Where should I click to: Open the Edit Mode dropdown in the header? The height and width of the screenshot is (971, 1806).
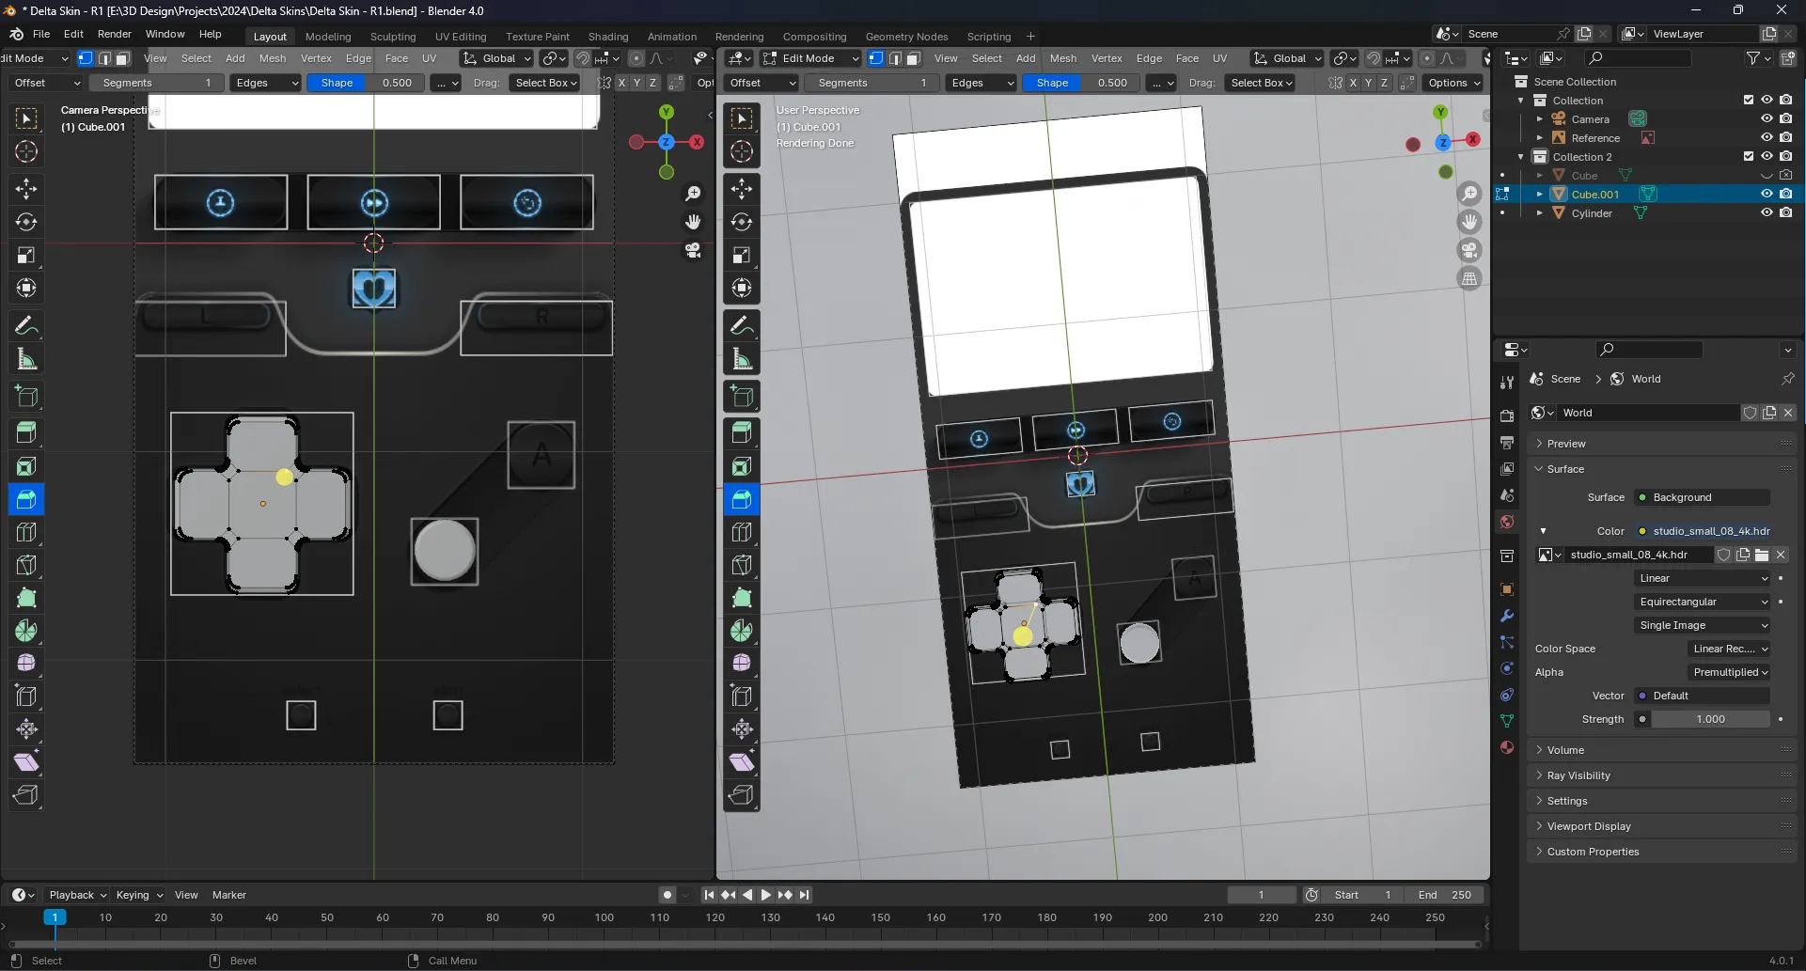pyautogui.click(x=810, y=58)
